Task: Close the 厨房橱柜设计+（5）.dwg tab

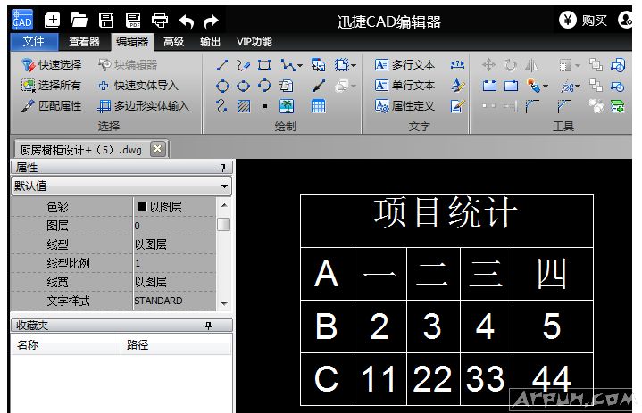Action: point(158,148)
